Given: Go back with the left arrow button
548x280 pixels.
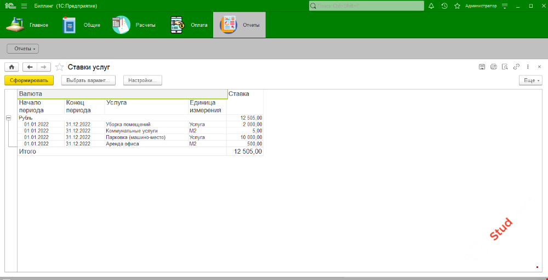Looking at the screenshot, I should point(30,67).
